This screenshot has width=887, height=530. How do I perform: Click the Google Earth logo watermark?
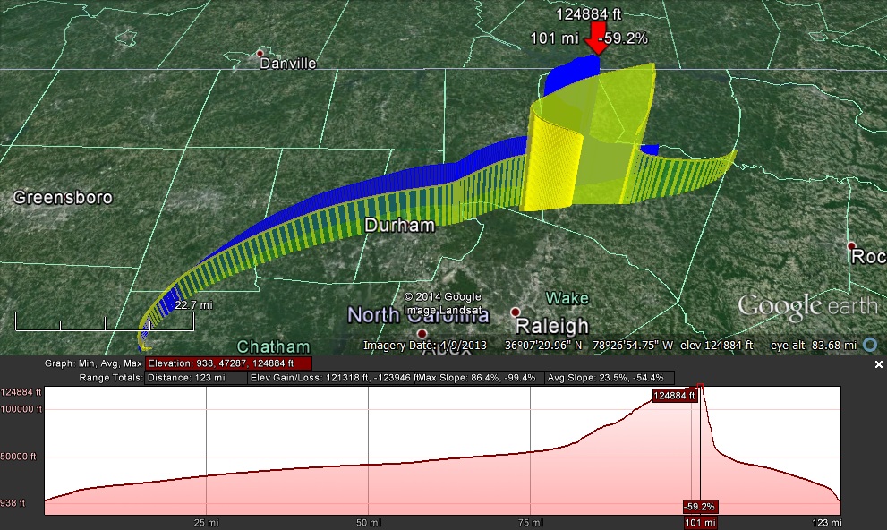click(x=807, y=307)
